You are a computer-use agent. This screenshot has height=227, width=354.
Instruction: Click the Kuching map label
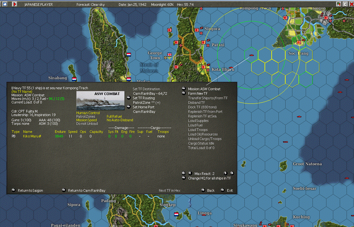pyautogui.click(x=301, y=217)
